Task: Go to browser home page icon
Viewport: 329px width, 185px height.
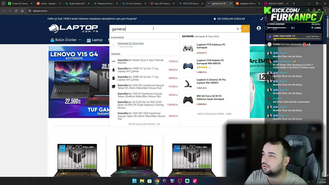Action: 22,11
